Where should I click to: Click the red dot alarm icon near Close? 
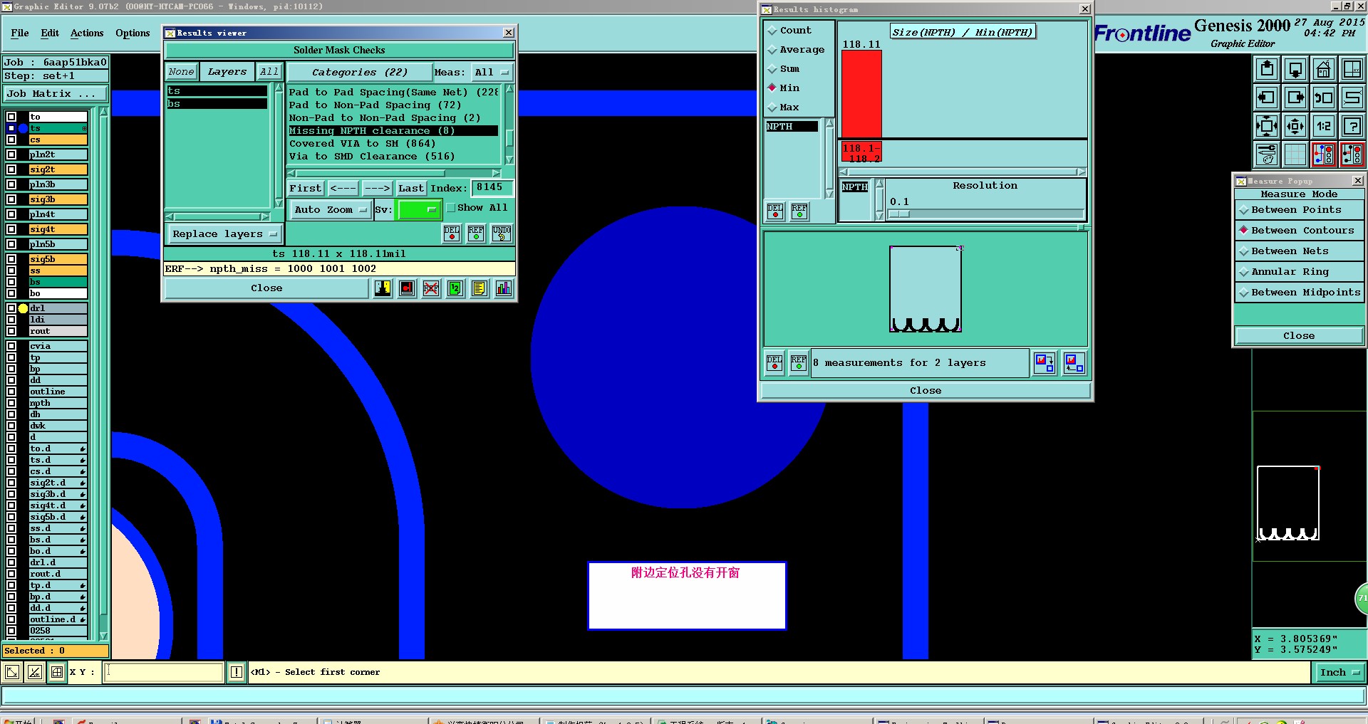[x=407, y=288]
